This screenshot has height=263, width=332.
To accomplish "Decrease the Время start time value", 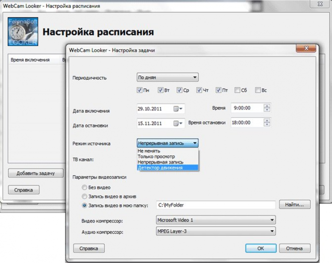I will pyautogui.click(x=267, y=110).
